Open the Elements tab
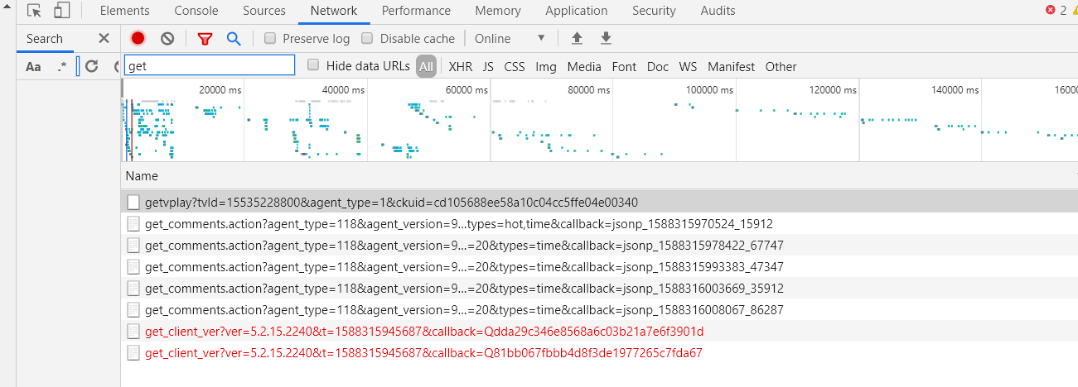Viewport: 1078px width, 387px height. (x=124, y=11)
